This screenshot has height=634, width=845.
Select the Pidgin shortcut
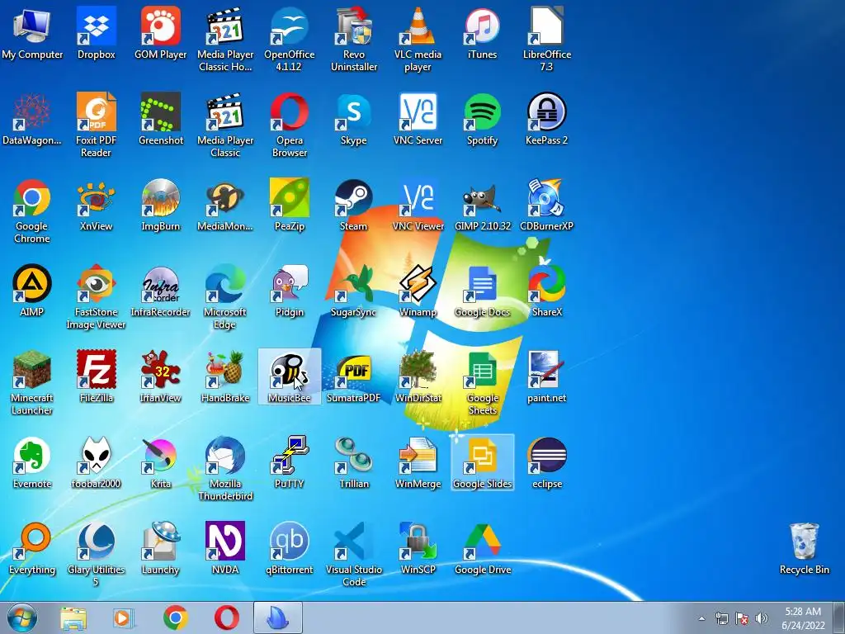290,291
